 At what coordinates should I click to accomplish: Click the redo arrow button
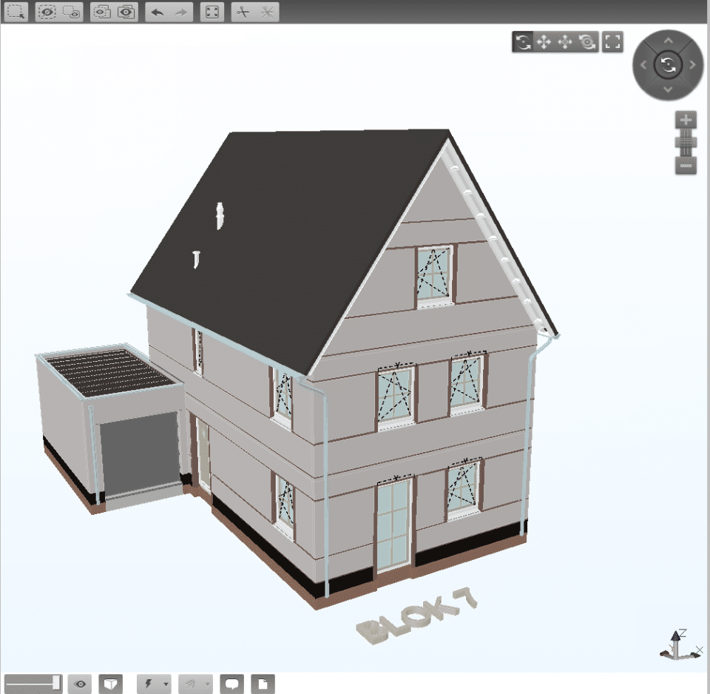[181, 12]
